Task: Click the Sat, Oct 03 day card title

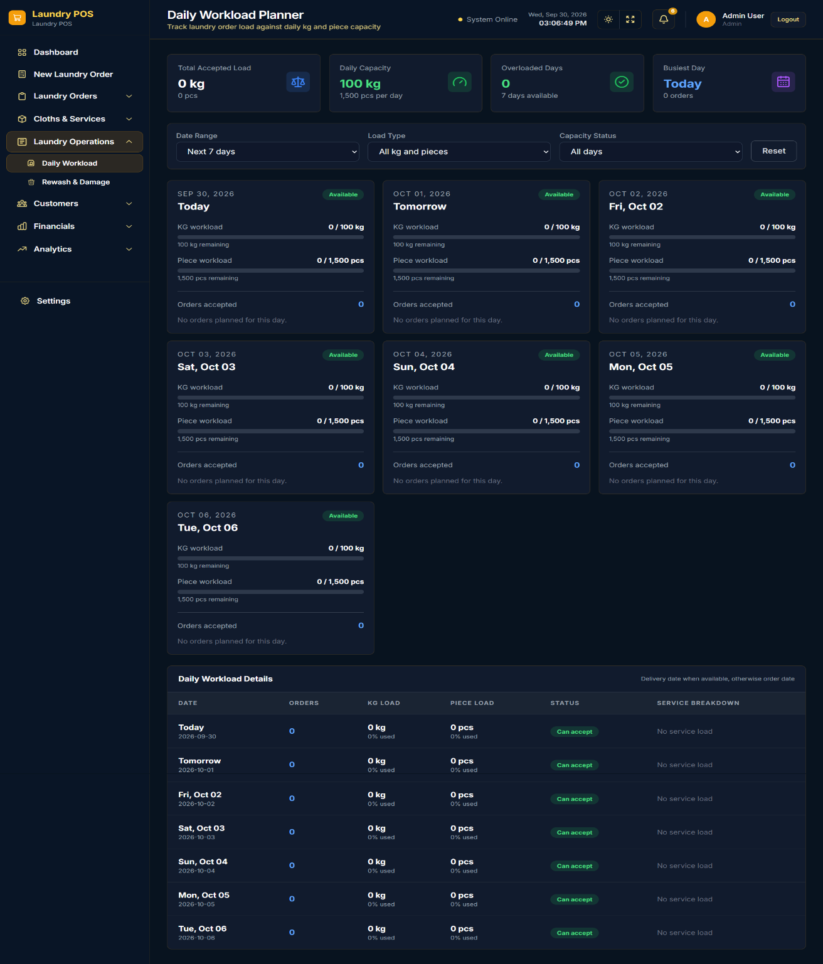Action: (x=206, y=367)
